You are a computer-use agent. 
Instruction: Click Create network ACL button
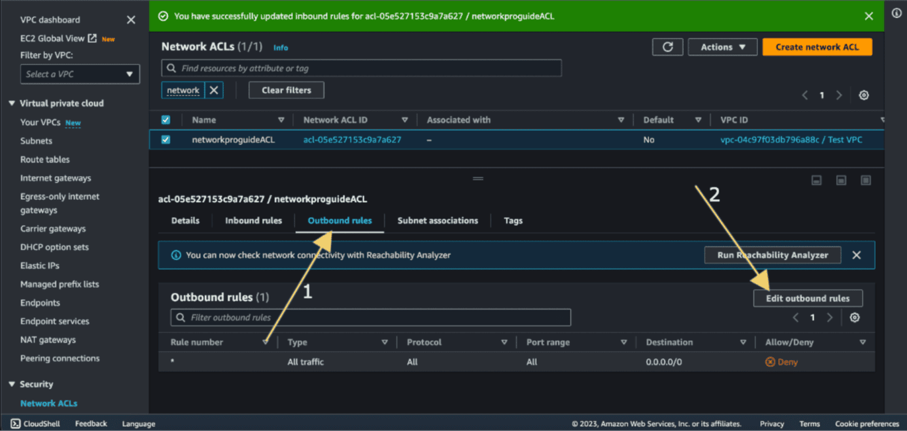tap(817, 47)
